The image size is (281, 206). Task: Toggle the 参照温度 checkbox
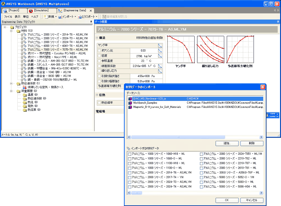click(x=99, y=61)
